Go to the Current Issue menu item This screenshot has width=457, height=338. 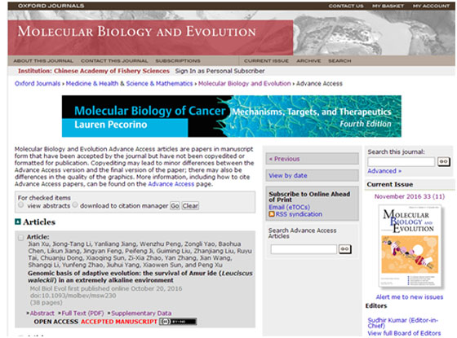[x=266, y=61]
